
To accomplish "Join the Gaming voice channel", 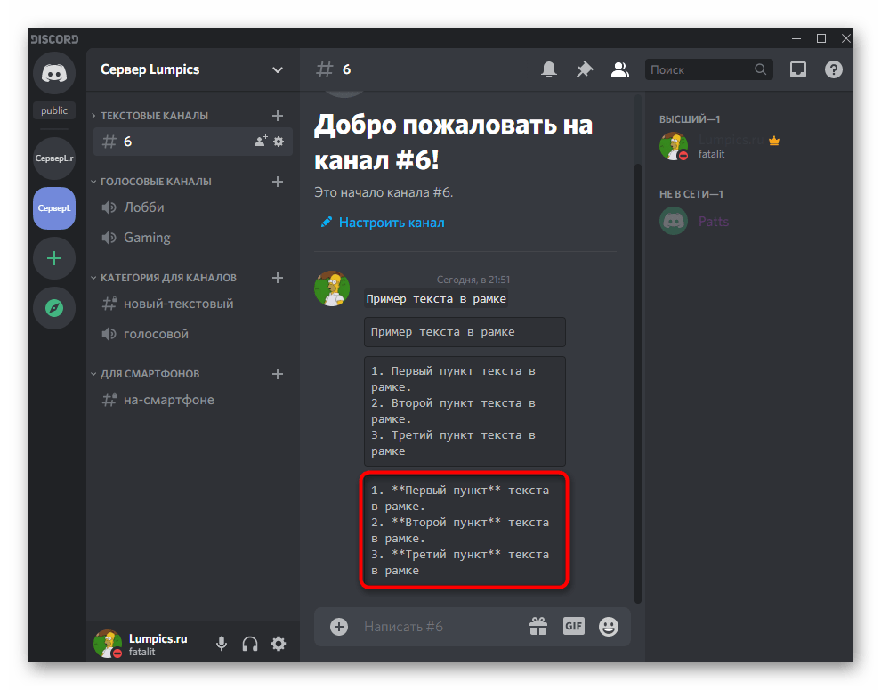I will pyautogui.click(x=193, y=238).
